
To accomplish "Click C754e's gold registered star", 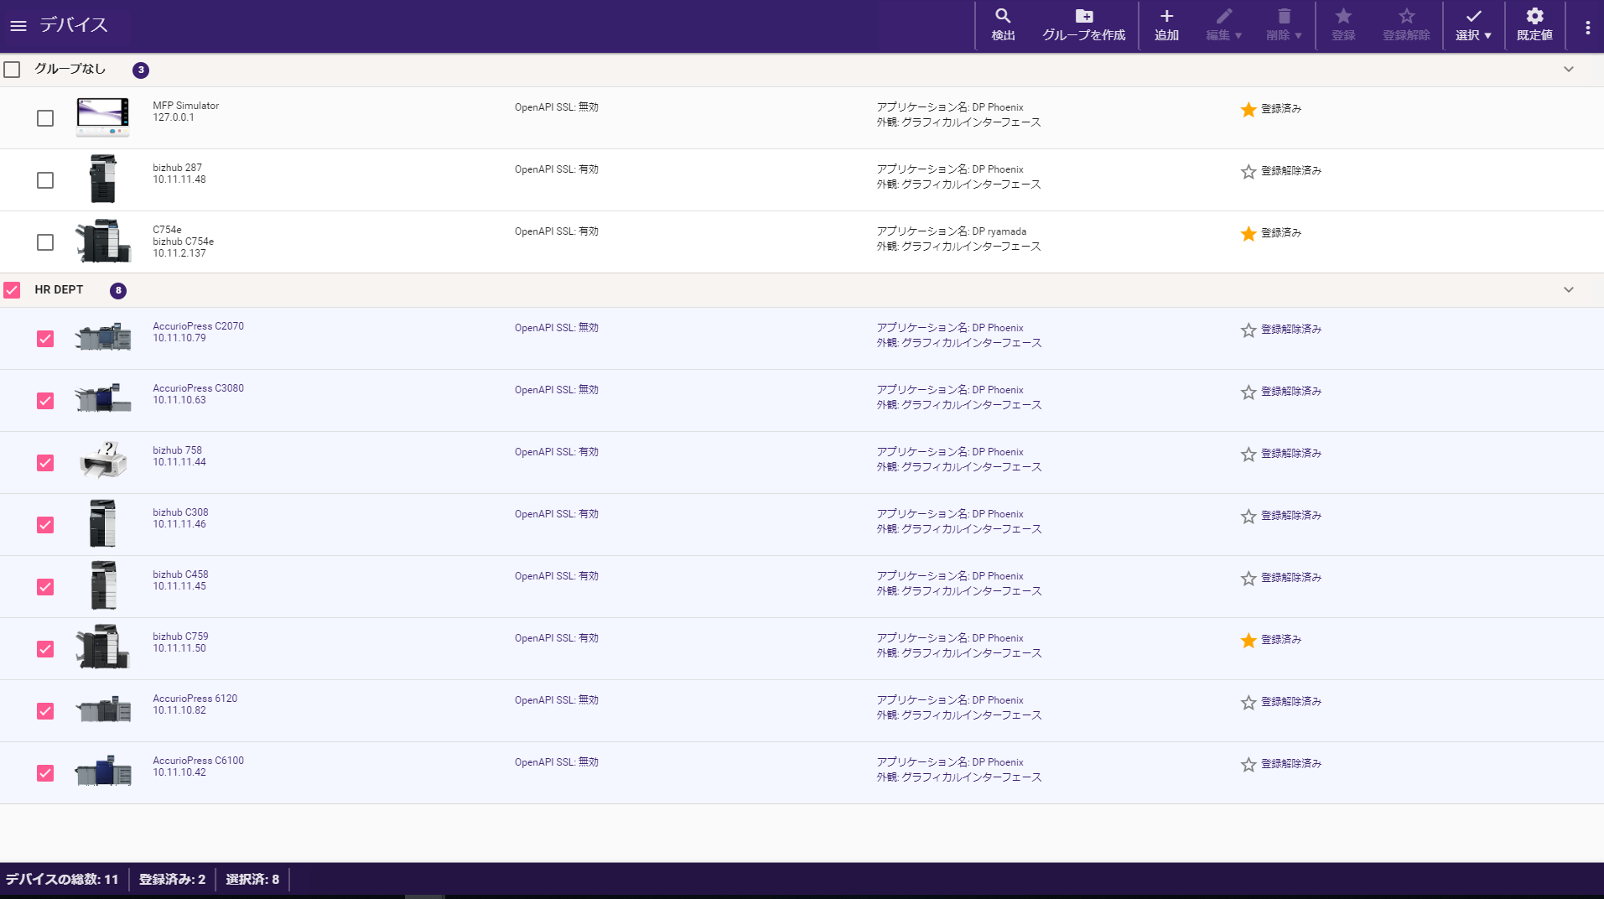I will coord(1248,233).
